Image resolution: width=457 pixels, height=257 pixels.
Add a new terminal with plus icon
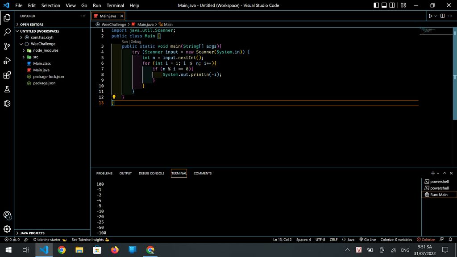(433, 173)
